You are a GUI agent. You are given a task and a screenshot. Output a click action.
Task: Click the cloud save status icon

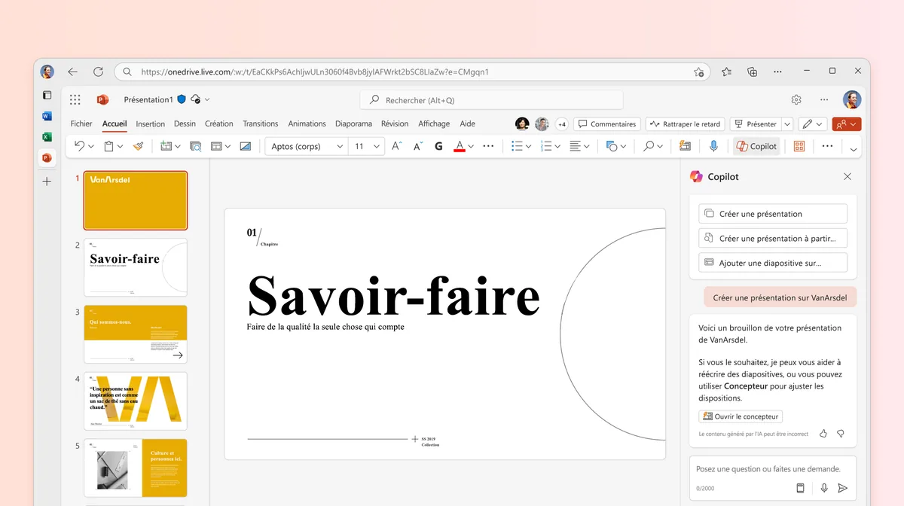[x=195, y=99]
